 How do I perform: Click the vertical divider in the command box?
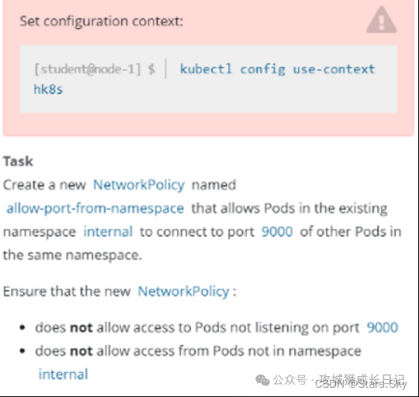click(x=166, y=69)
